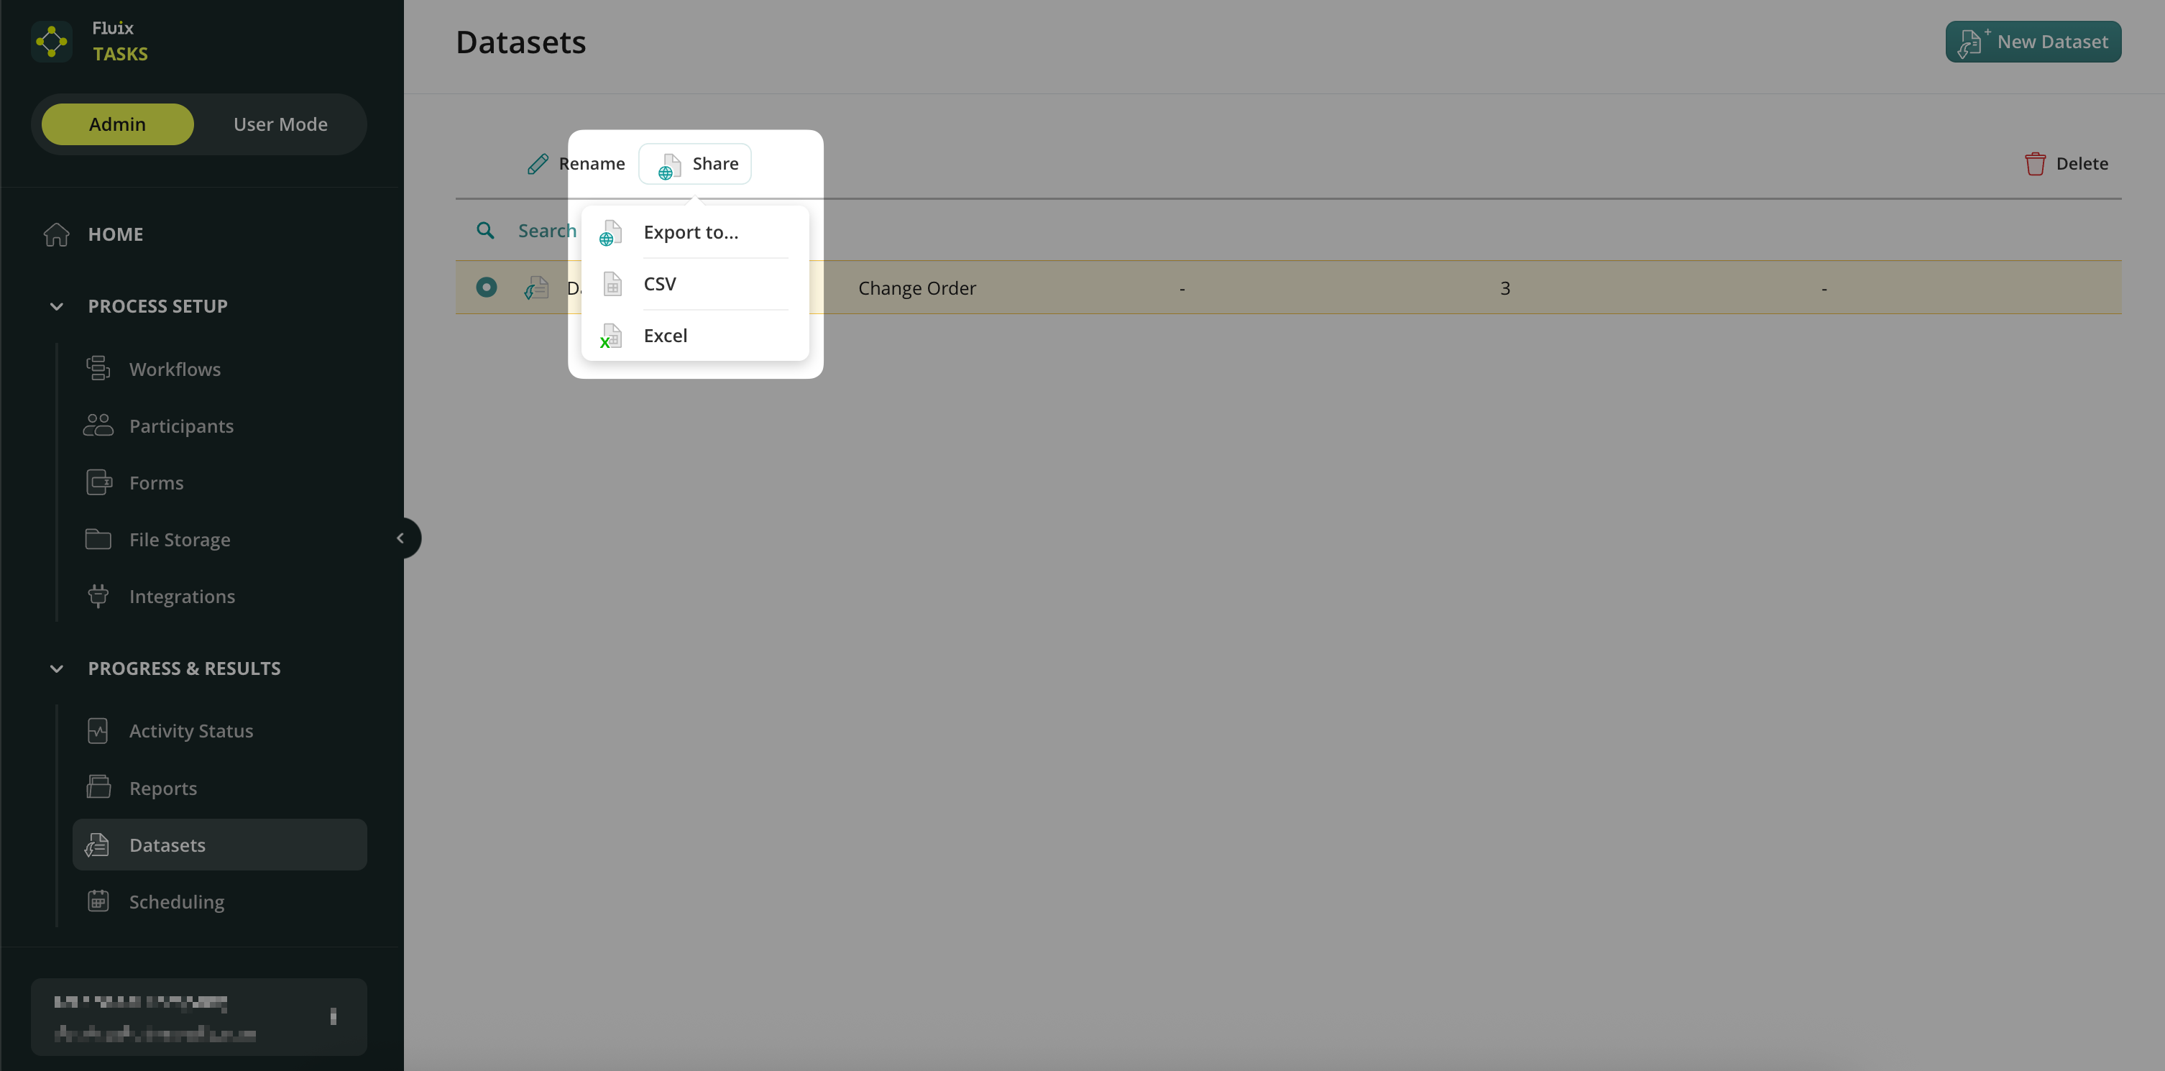Image resolution: width=2165 pixels, height=1071 pixels.
Task: Click the New Dataset button
Action: tap(2032, 42)
